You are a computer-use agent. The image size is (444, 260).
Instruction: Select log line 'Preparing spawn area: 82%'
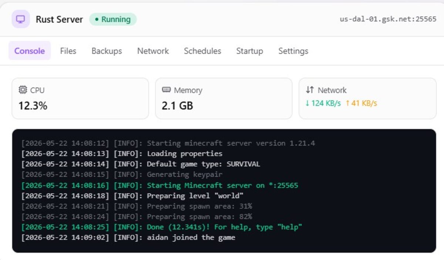(137, 216)
